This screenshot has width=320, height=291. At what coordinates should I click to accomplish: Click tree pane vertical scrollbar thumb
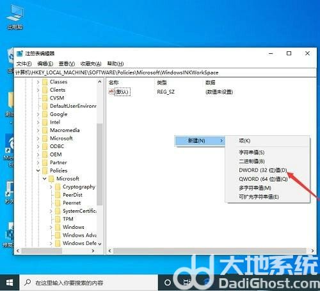pos(99,165)
